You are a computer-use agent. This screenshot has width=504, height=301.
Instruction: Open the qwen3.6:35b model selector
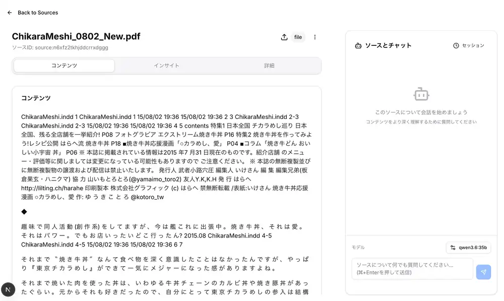click(x=468, y=248)
